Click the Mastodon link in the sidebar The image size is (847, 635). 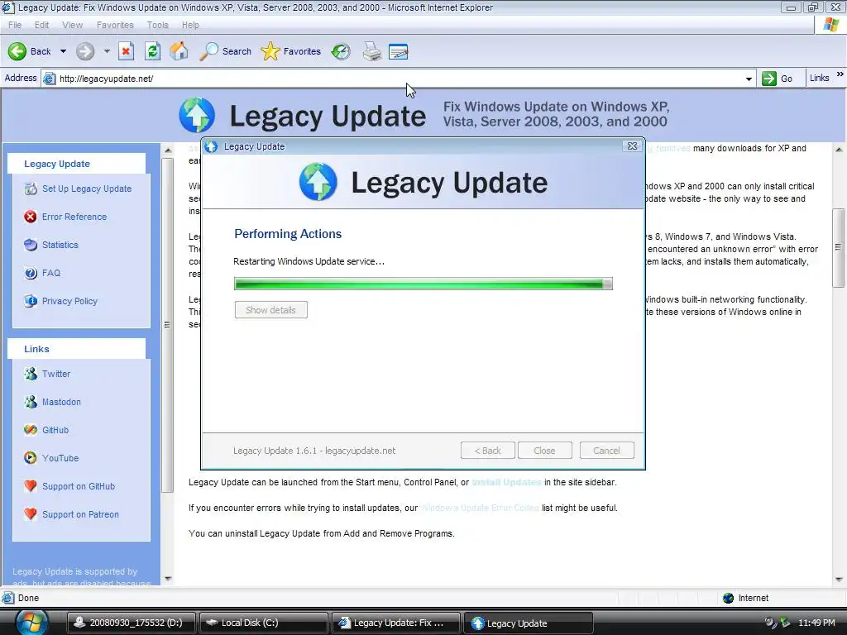(x=61, y=402)
